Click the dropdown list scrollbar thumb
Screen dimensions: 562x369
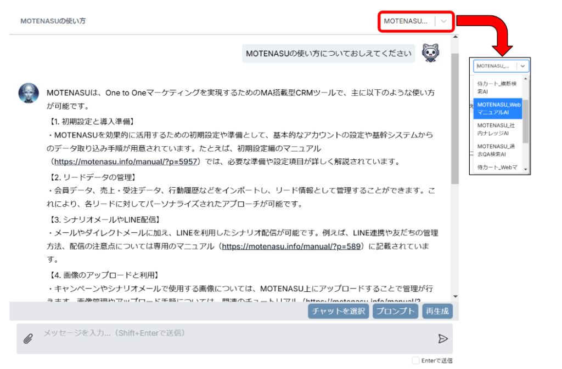coord(526,121)
